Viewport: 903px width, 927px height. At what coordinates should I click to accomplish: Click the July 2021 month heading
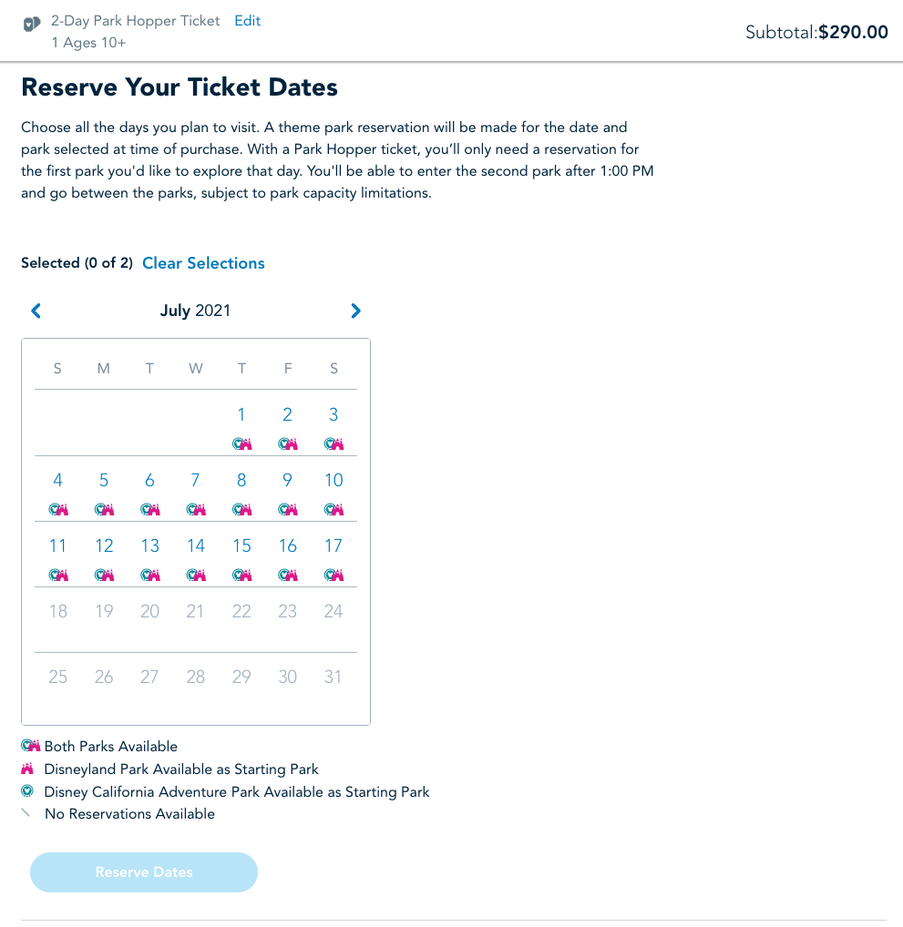click(x=195, y=311)
